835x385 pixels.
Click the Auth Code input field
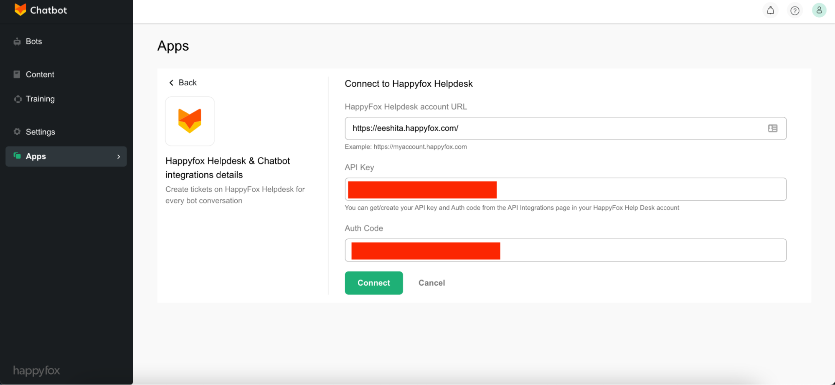click(565, 250)
